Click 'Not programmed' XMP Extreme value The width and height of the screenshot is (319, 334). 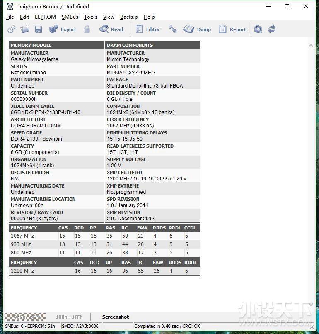pyautogui.click(x=126, y=192)
